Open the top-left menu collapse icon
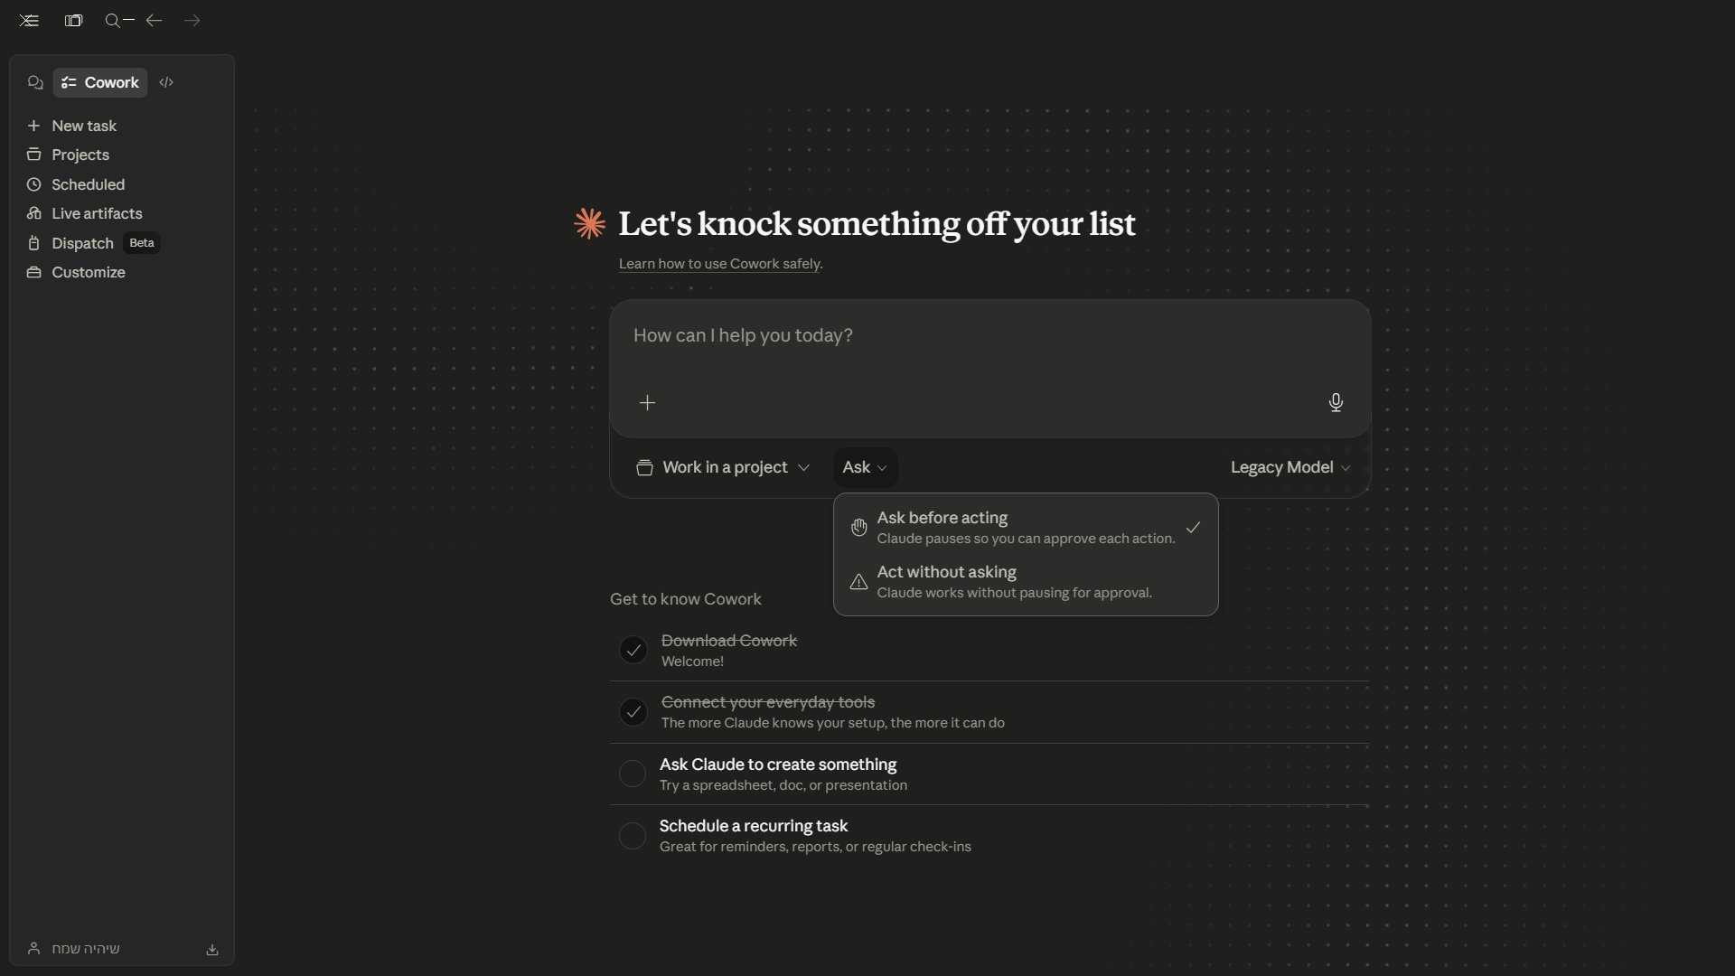Viewport: 1735px width, 976px height. [x=29, y=21]
